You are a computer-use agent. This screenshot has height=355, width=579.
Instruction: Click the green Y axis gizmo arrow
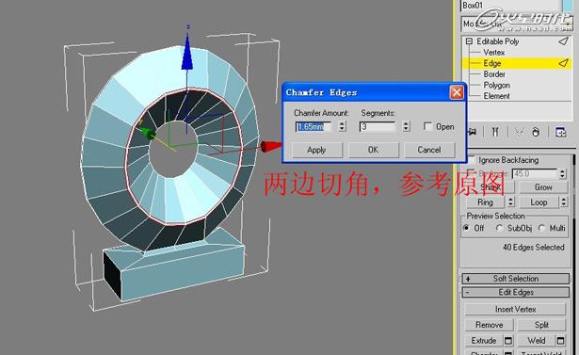click(147, 132)
